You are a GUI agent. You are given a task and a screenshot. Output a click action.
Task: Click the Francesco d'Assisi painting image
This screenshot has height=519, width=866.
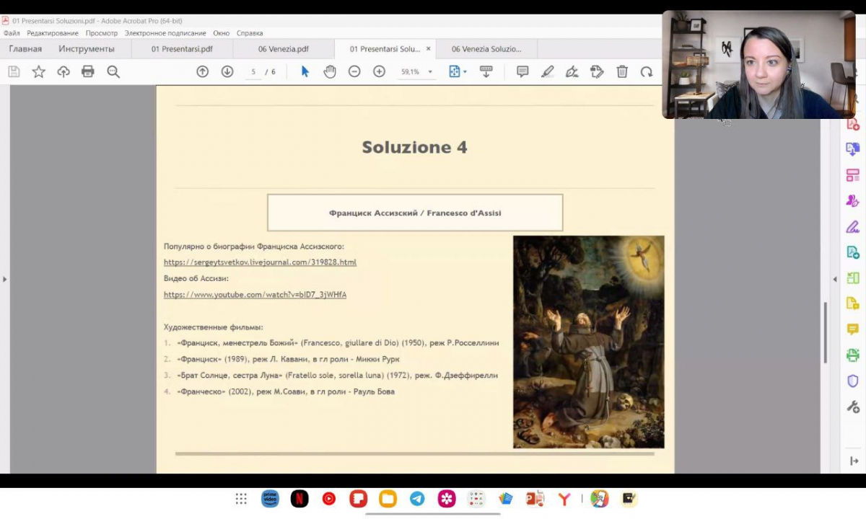pyautogui.click(x=588, y=342)
